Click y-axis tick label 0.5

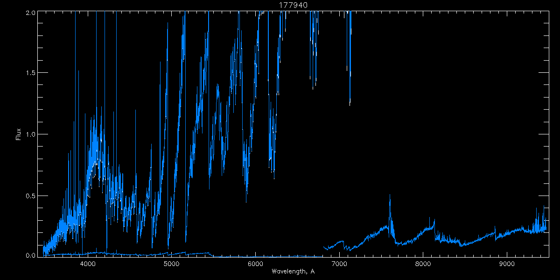click(30, 195)
